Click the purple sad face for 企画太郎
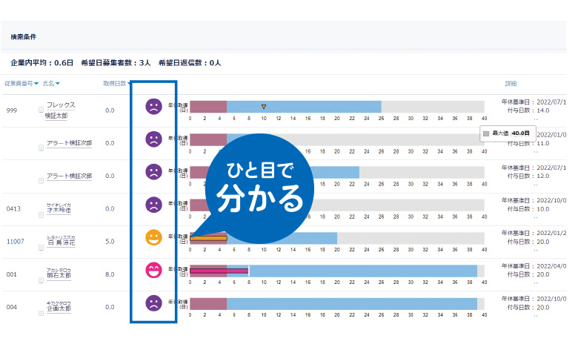The image size is (578, 347). (153, 303)
